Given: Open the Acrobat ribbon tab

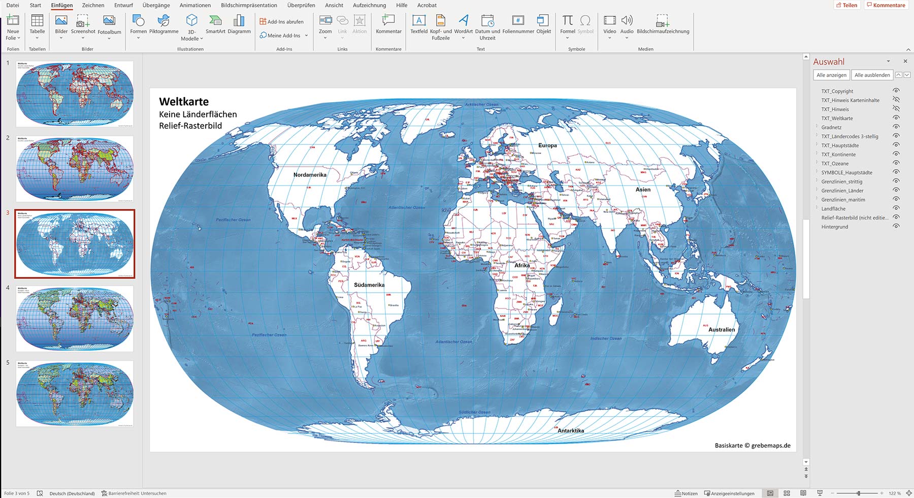Looking at the screenshot, I should tap(427, 5).
